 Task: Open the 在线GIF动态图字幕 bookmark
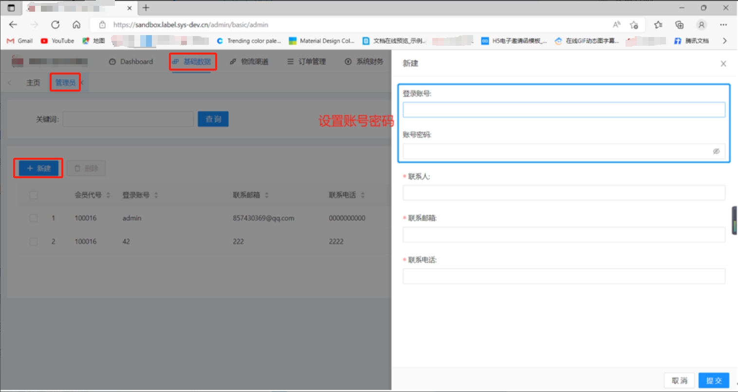587,41
